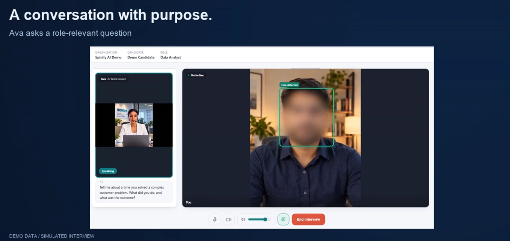The width and height of the screenshot is (510, 241).
Task: Click the "Ava AI Interviewer" label
Action: click(113, 79)
